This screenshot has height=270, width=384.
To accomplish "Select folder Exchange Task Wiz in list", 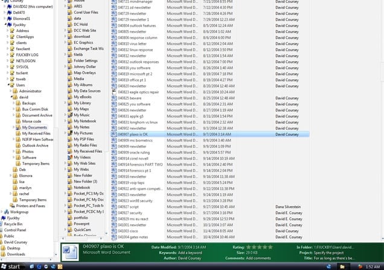I will 89,48.
